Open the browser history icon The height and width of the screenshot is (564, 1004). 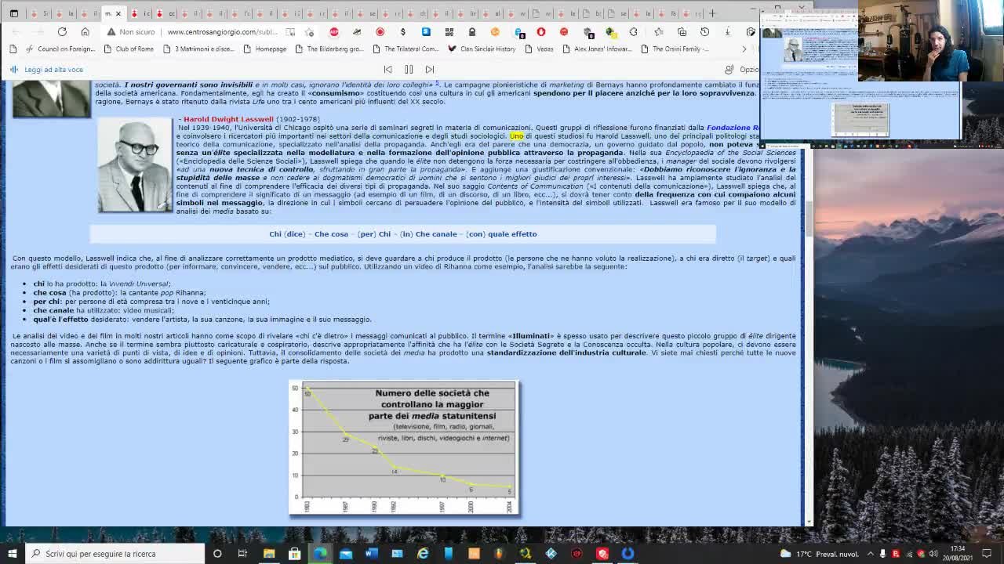(704, 31)
